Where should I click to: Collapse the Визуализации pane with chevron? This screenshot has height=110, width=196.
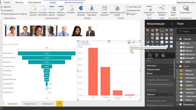tap(172, 24)
